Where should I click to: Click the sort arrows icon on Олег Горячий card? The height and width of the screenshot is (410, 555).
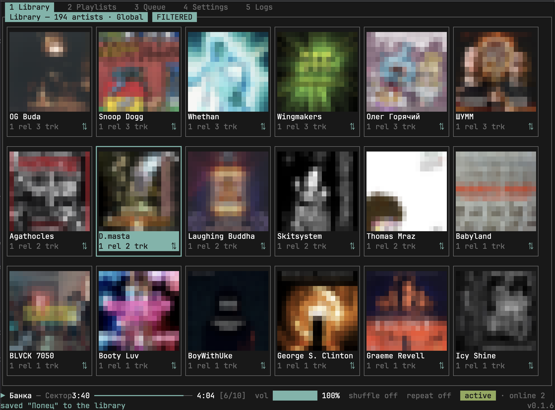442,127
